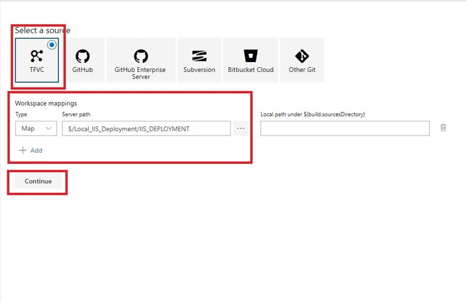Click the Workspace mappings heading
466x302 pixels.
(x=46, y=103)
